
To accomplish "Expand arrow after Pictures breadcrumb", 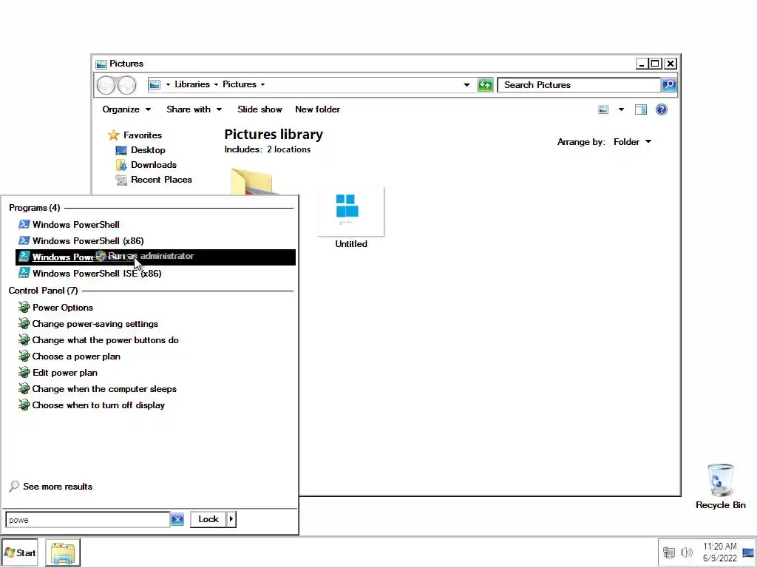I will click(x=262, y=84).
